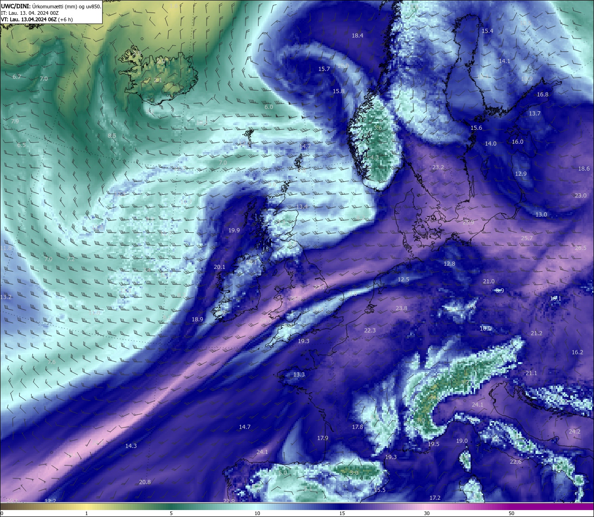Click the 6.7 value on the map
The width and height of the screenshot is (594, 517).
(x=17, y=77)
